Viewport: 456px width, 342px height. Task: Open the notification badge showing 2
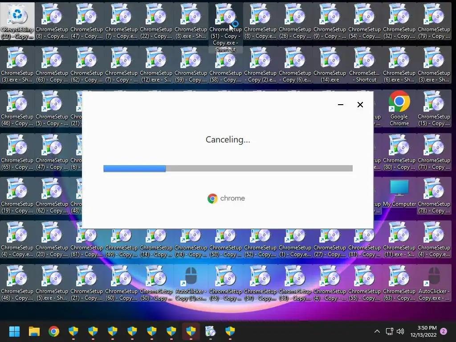click(x=444, y=331)
